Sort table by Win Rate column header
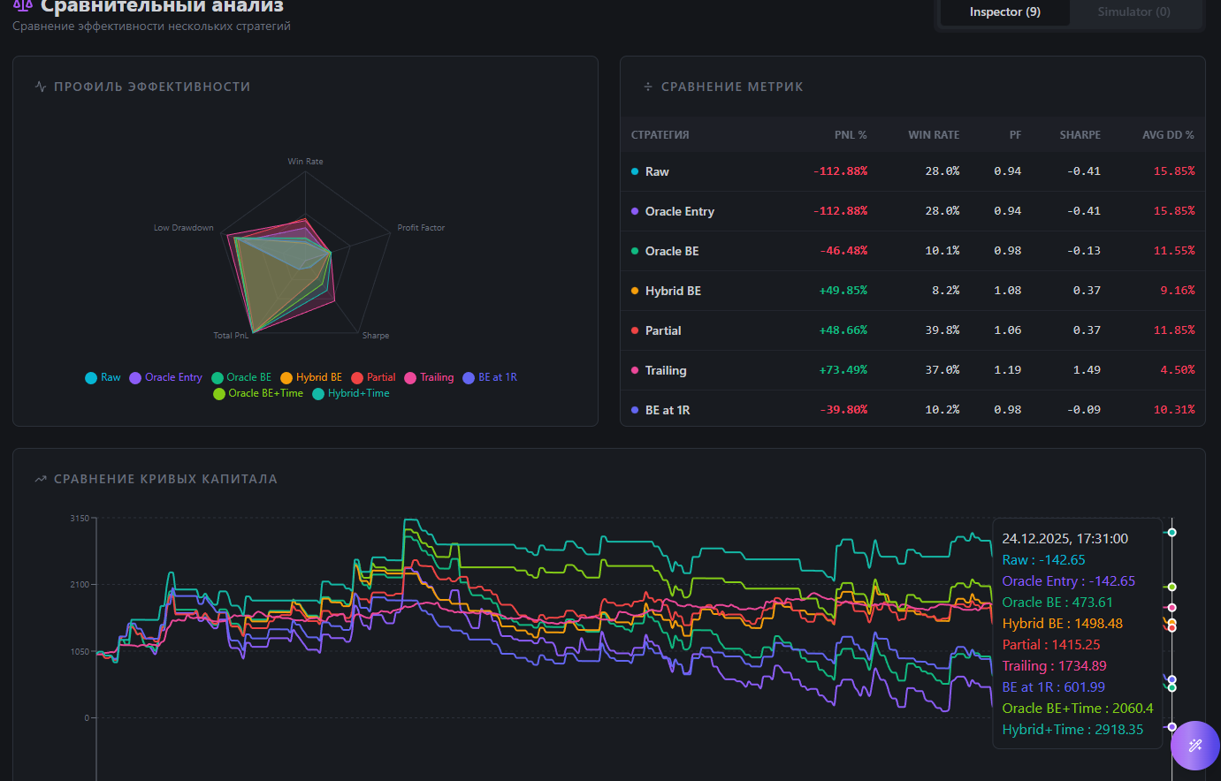Screen dimensions: 1221x781 [x=933, y=135]
